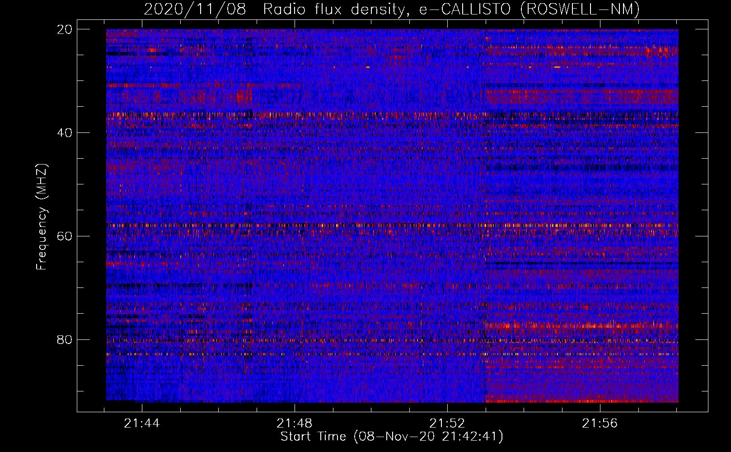The width and height of the screenshot is (731, 452).
Task: Click the "Start Time (08-Nov-20 21:42:41)" axis label
Action: coord(392,437)
